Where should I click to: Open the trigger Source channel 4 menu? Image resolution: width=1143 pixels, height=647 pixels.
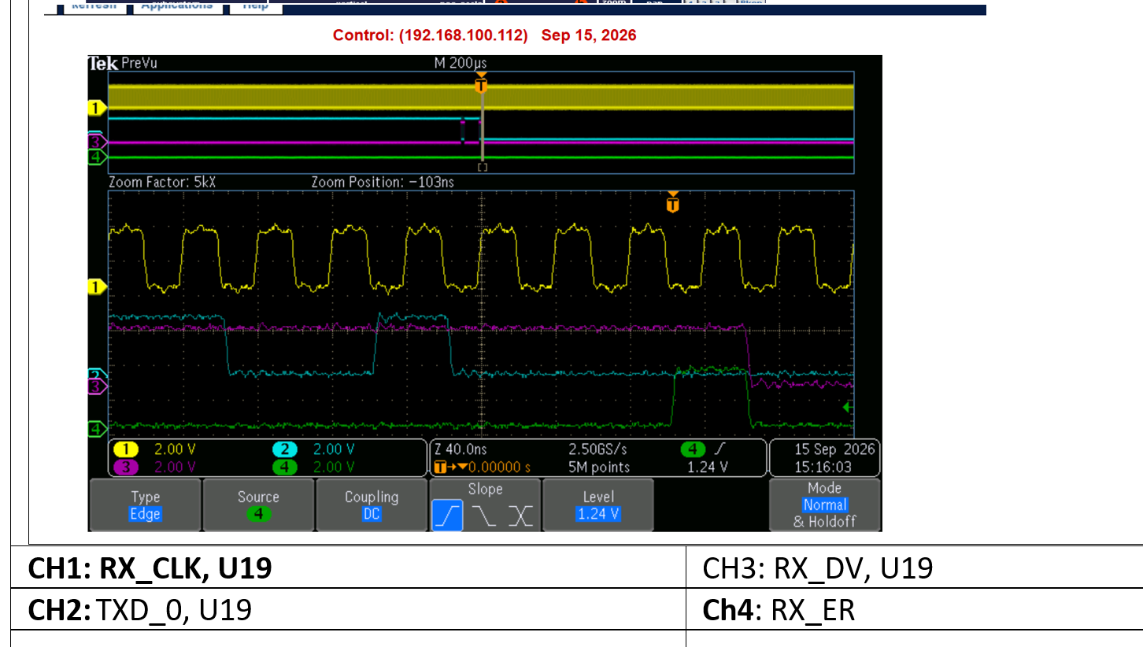pyautogui.click(x=258, y=505)
